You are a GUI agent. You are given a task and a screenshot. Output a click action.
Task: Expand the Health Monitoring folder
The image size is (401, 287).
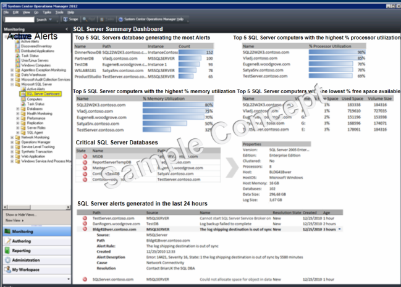(x=18, y=114)
